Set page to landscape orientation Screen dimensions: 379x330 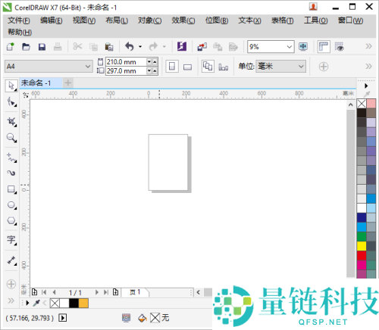(x=187, y=67)
